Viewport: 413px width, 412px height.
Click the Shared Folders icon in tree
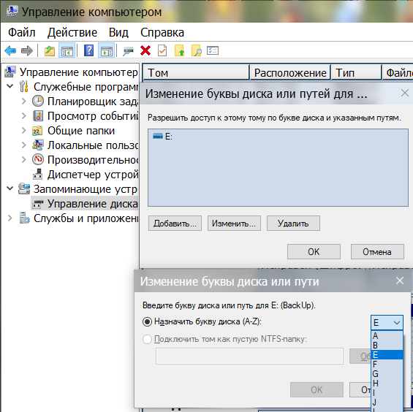37,131
